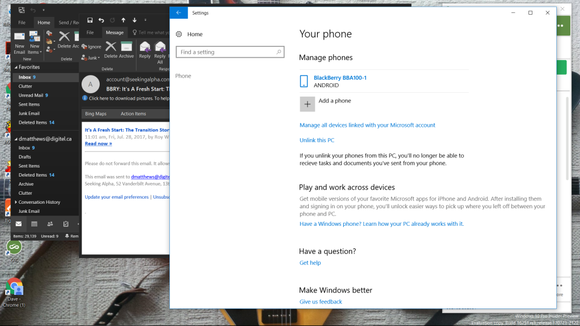Click sender avatar circle labeled A
This screenshot has height=326, width=580.
tap(91, 84)
